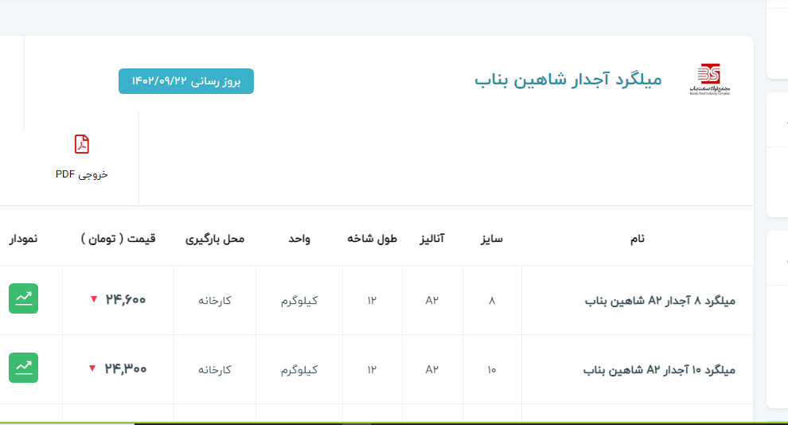
Task: Click the میلگرد آجدار شاهین بناب title
Action: point(568,80)
